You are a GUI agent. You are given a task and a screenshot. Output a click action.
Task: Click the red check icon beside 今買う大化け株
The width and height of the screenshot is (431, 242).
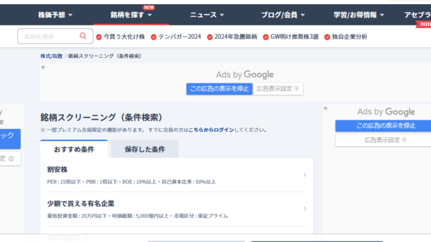[x=99, y=37]
